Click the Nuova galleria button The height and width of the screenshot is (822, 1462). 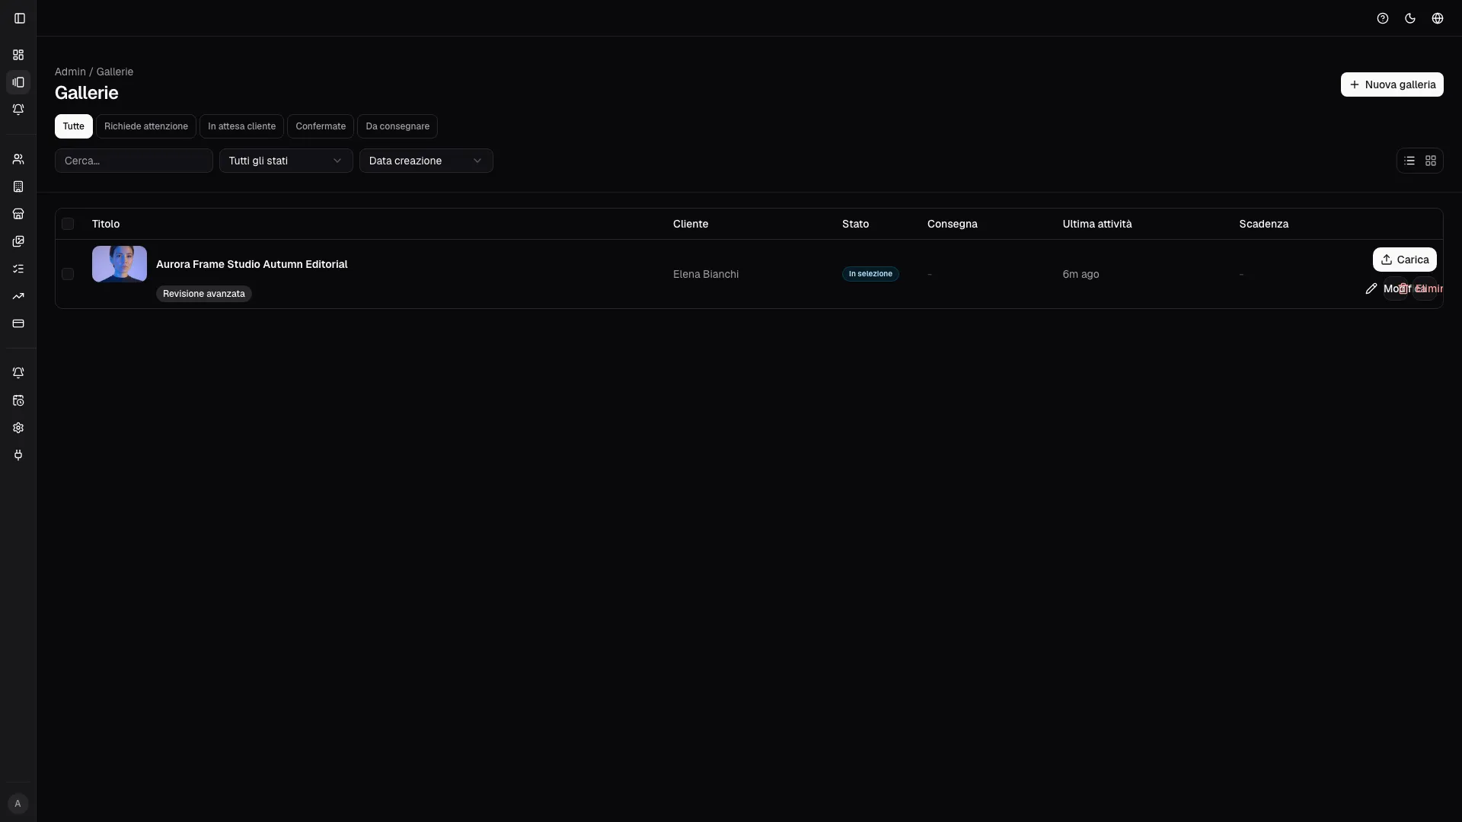[x=1392, y=84]
